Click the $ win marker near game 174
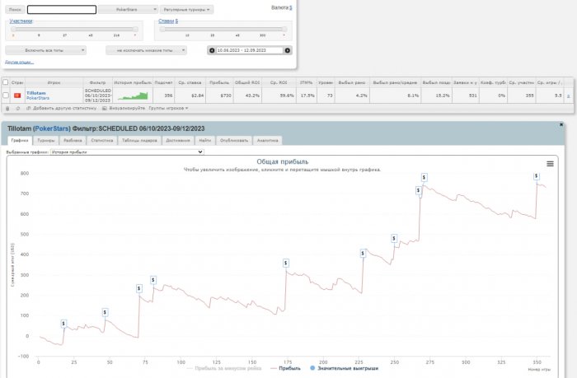This screenshot has height=378, width=577. pyautogui.click(x=286, y=263)
